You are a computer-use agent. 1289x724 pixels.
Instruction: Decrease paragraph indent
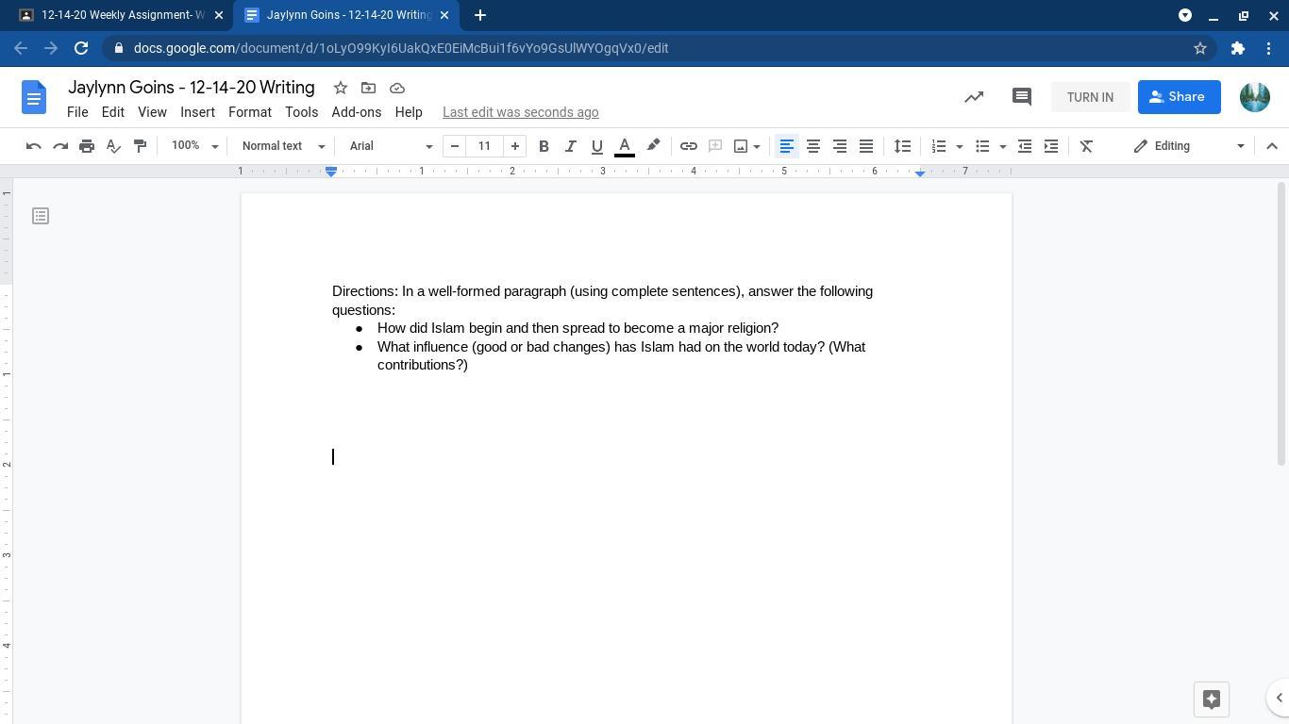(x=1025, y=146)
